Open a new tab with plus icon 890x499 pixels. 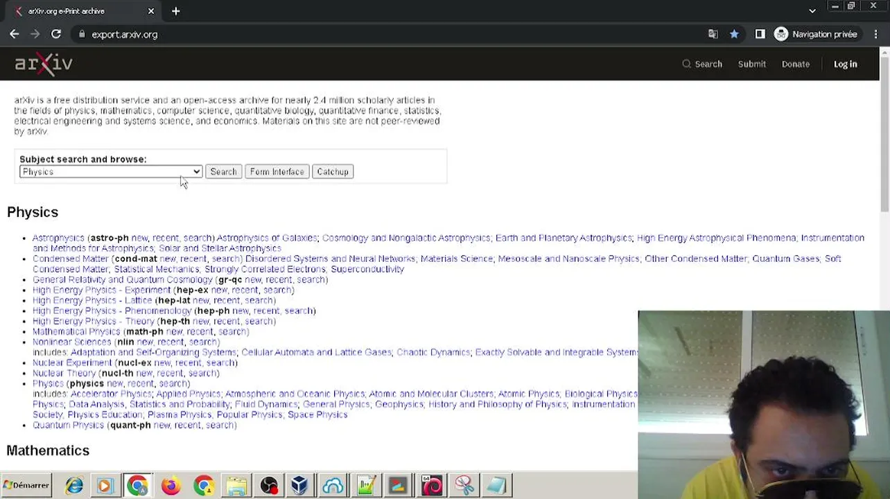tap(176, 11)
